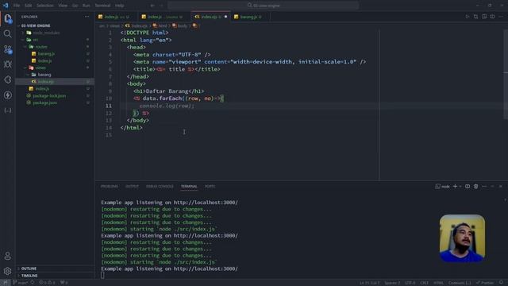The height and width of the screenshot is (286, 508).
Task: Open Explorer views ellipsis menu
Action: point(87,17)
